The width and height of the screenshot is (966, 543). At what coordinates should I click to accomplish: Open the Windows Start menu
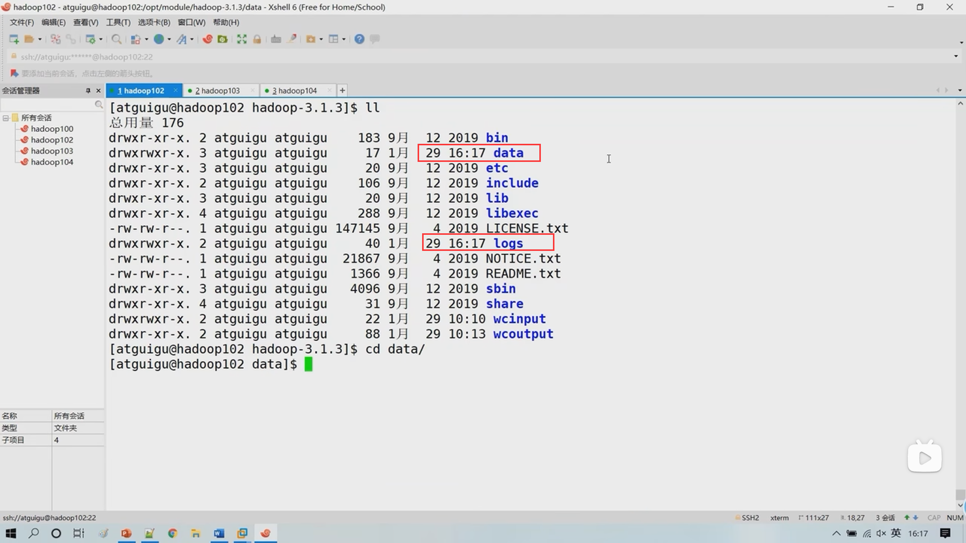point(11,533)
